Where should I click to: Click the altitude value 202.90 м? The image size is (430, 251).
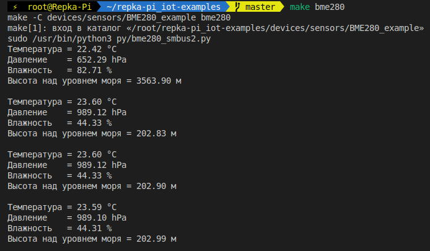(156, 187)
